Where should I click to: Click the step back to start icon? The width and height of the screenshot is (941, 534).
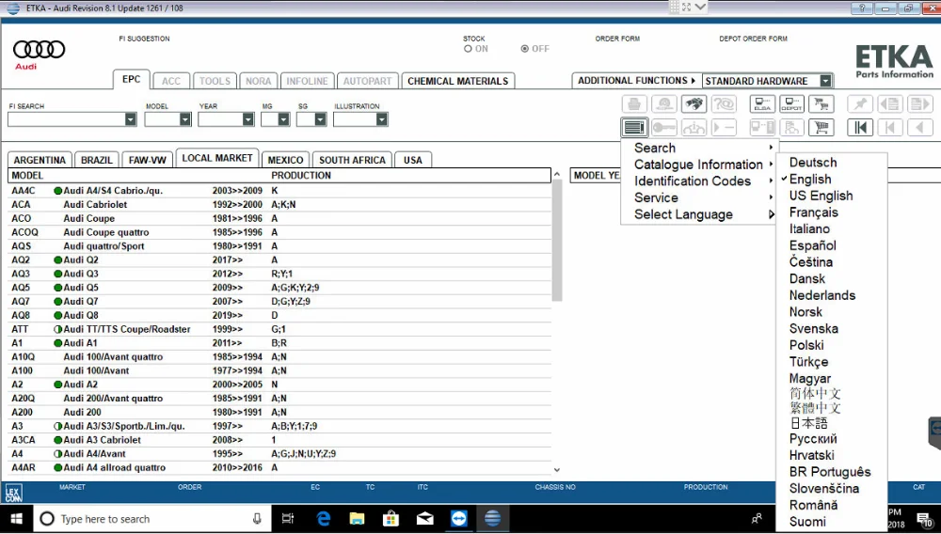890,127
